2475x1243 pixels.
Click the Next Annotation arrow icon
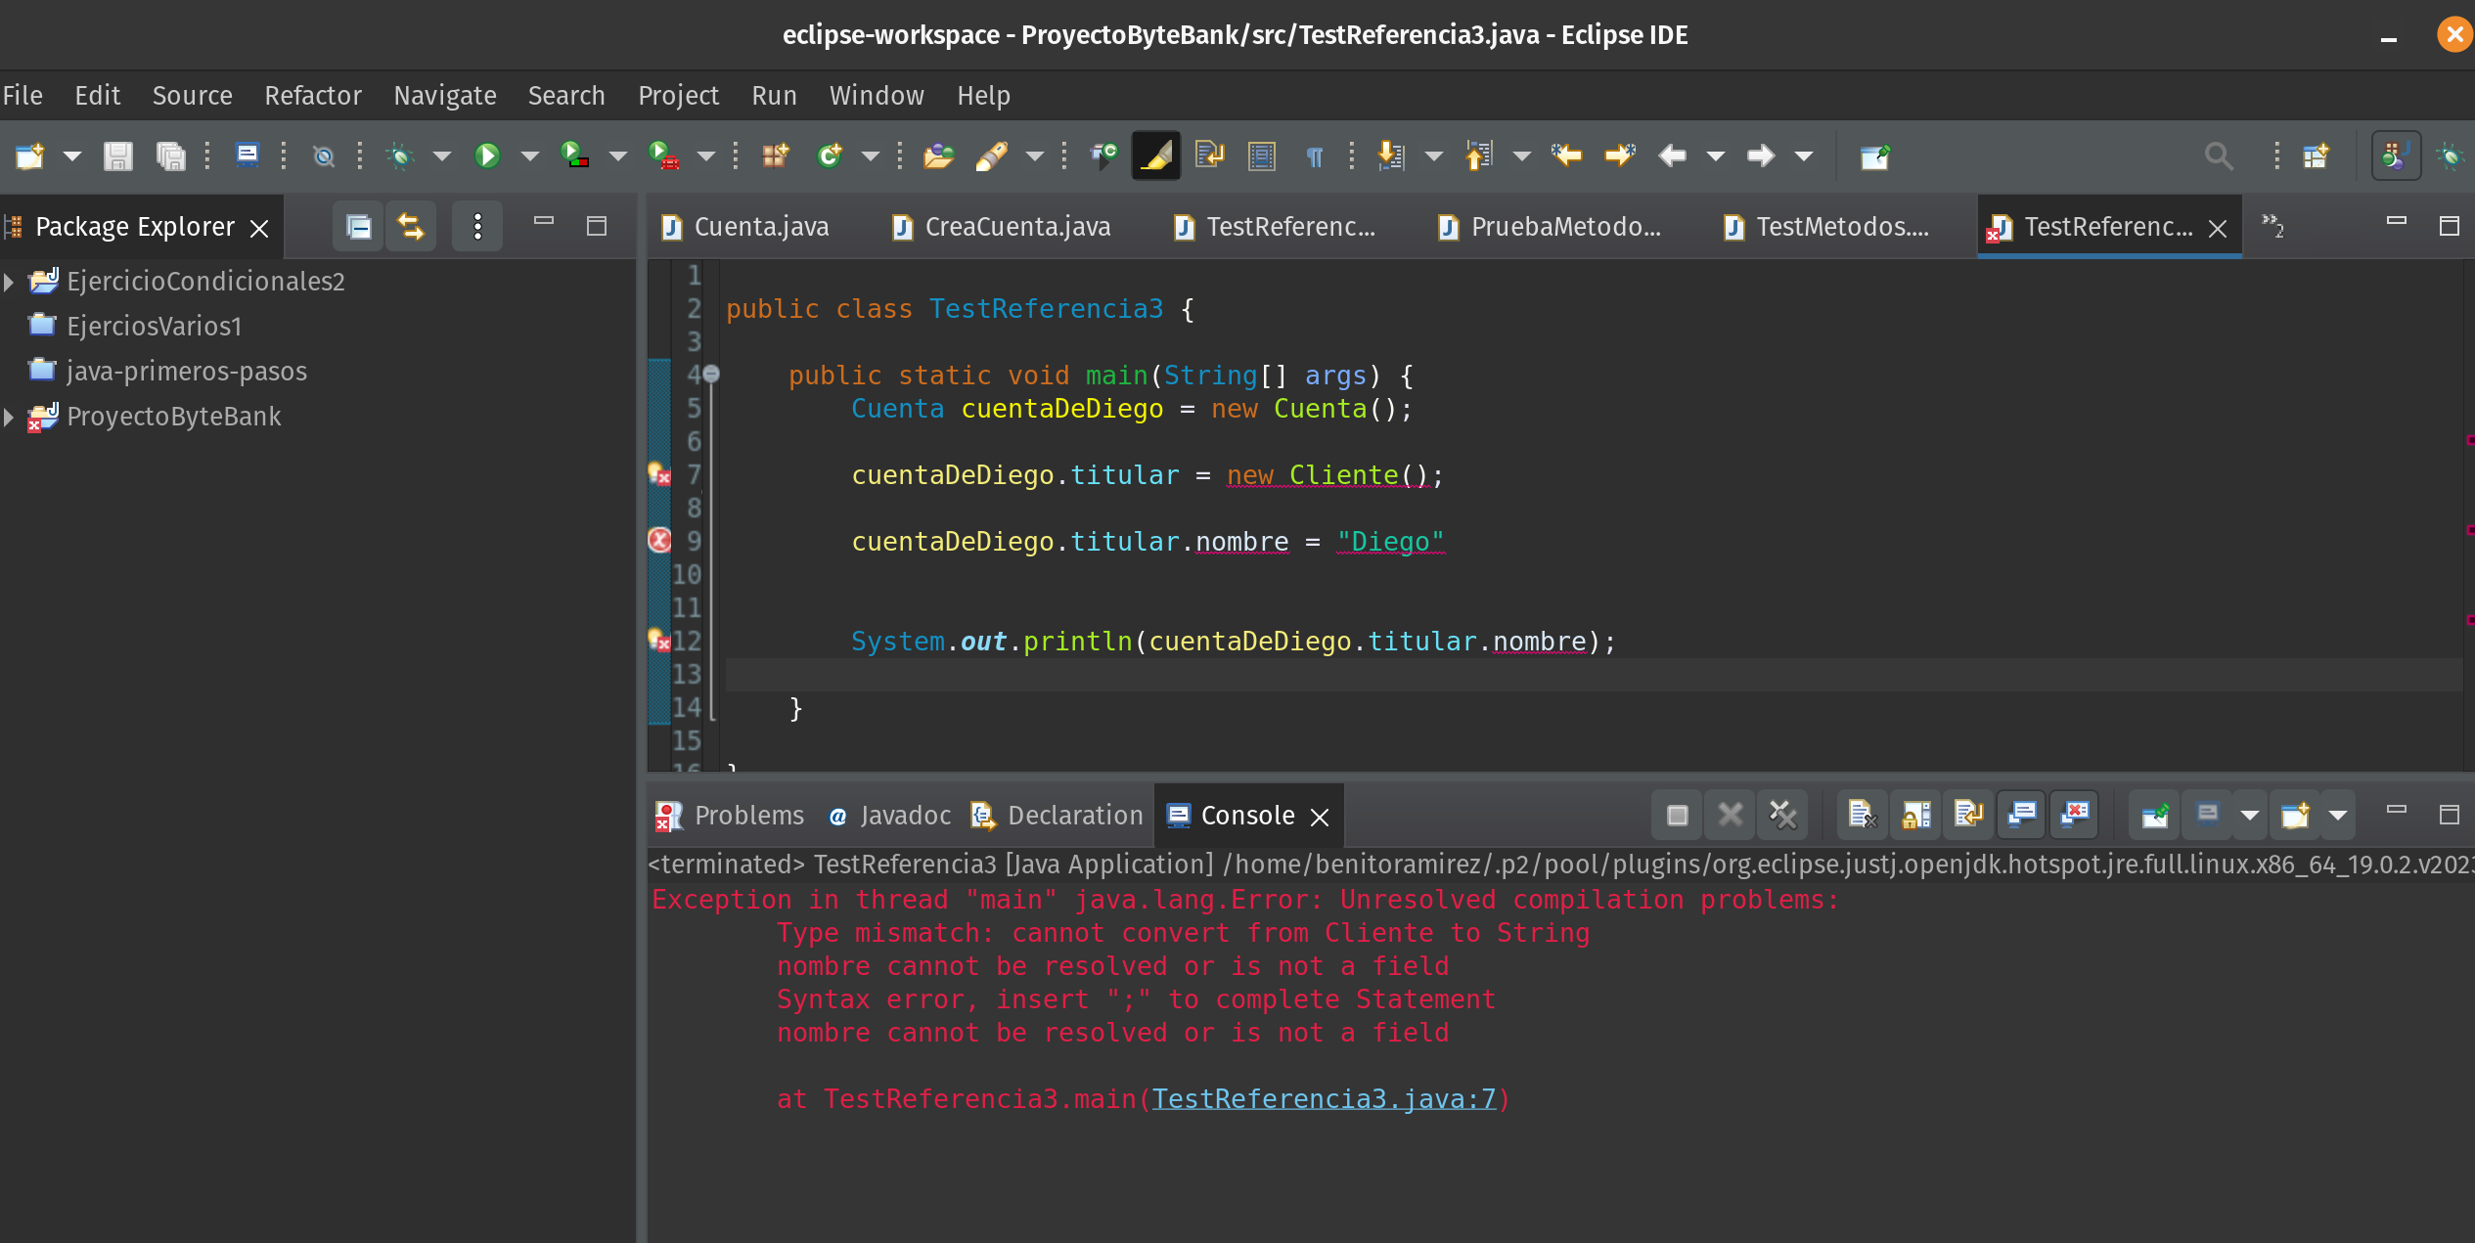[1391, 155]
